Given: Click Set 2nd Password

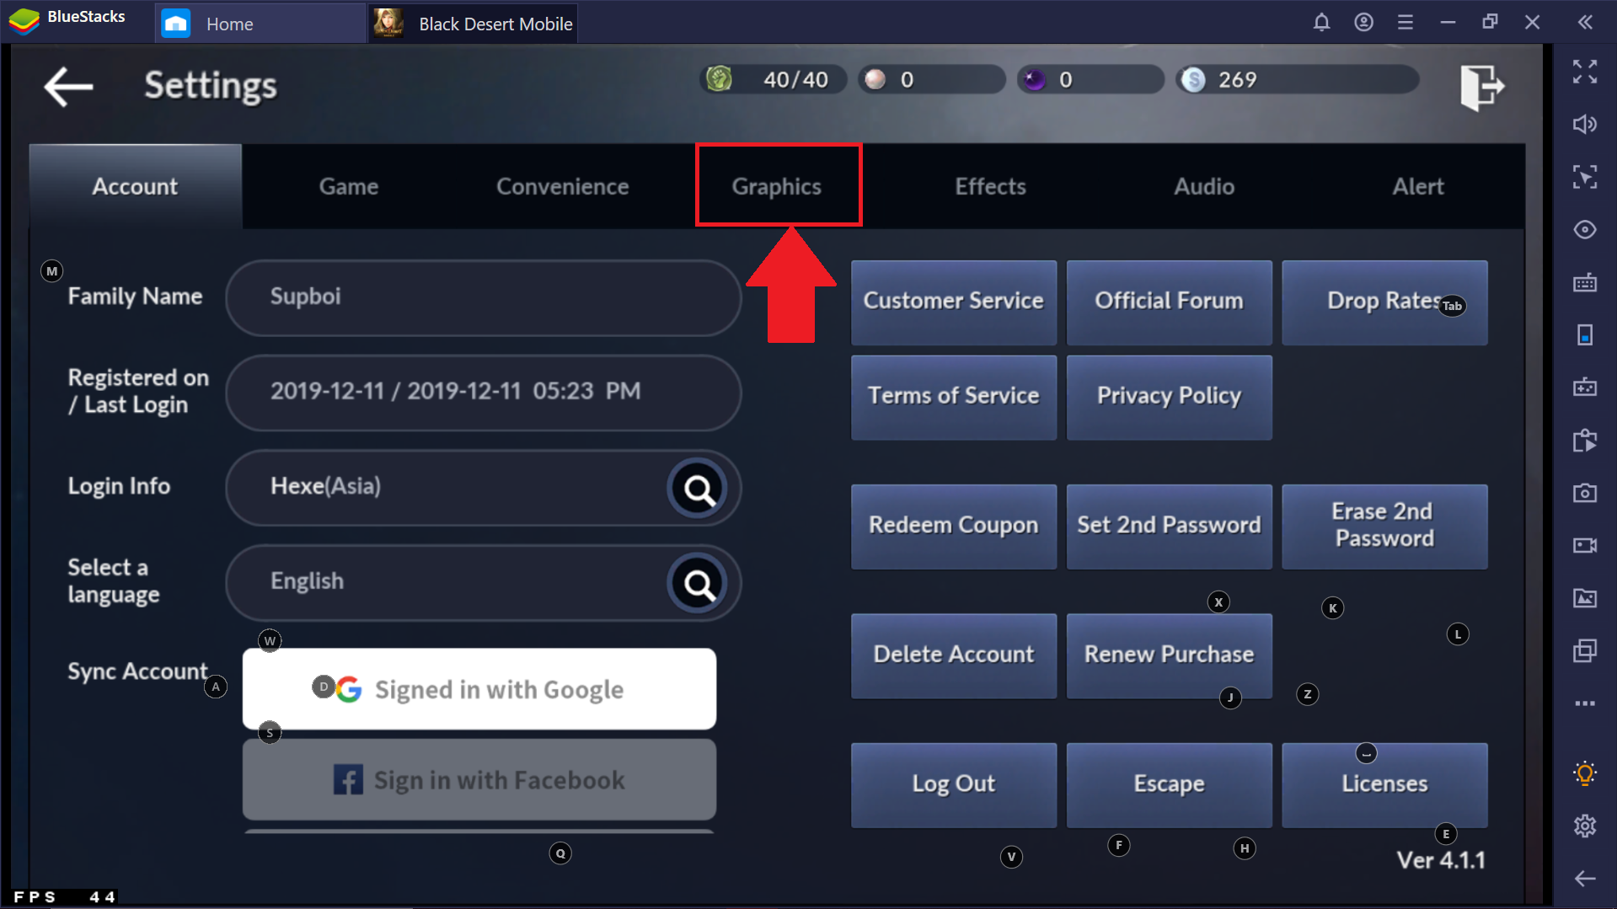Looking at the screenshot, I should coord(1170,526).
